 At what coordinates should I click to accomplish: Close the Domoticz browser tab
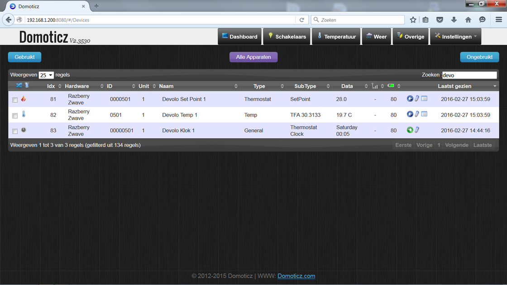click(x=83, y=6)
